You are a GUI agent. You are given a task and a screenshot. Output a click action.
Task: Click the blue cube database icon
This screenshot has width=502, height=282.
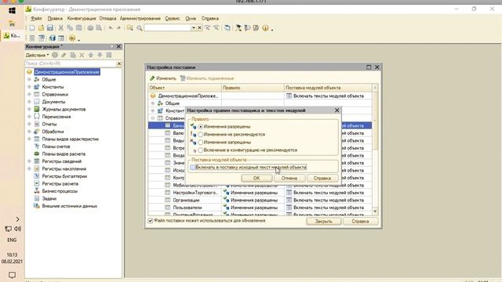click(x=53, y=38)
